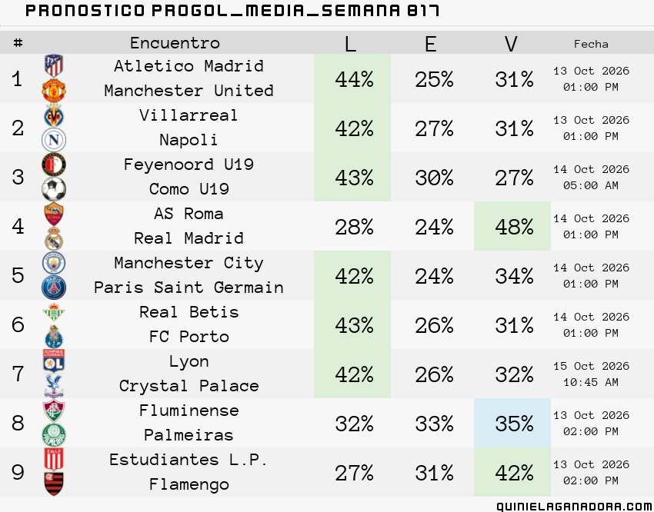Image resolution: width=654 pixels, height=512 pixels.
Task: Select the L column header
Action: 350,43
